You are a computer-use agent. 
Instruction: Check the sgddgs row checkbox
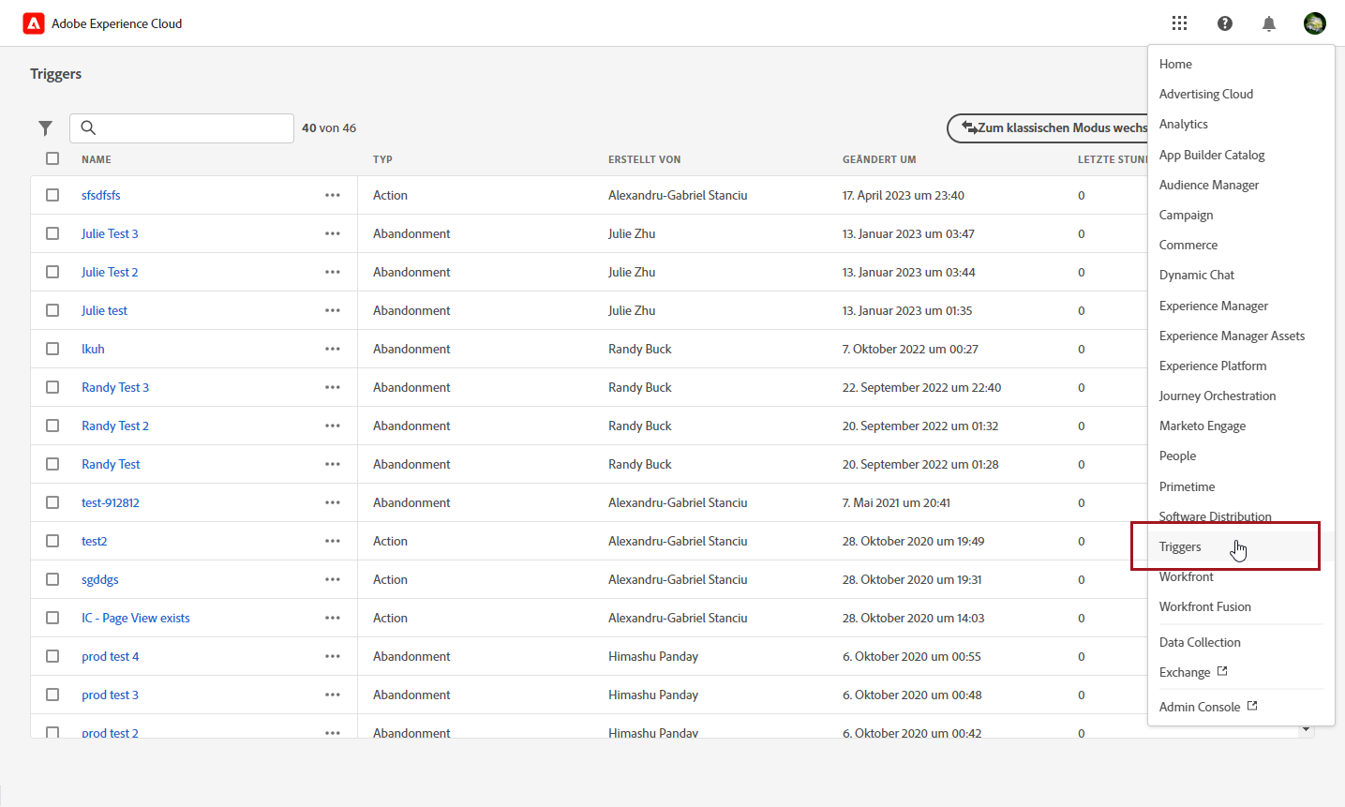pos(52,579)
